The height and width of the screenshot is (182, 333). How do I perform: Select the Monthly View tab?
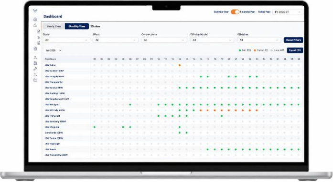(76, 26)
